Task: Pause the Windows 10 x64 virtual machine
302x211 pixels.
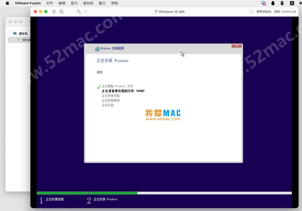Action: point(54,12)
